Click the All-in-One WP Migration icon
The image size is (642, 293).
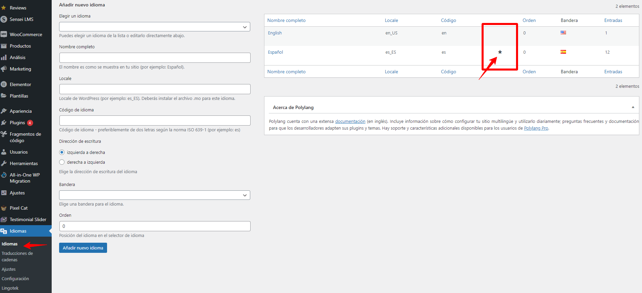pyautogui.click(x=4, y=175)
